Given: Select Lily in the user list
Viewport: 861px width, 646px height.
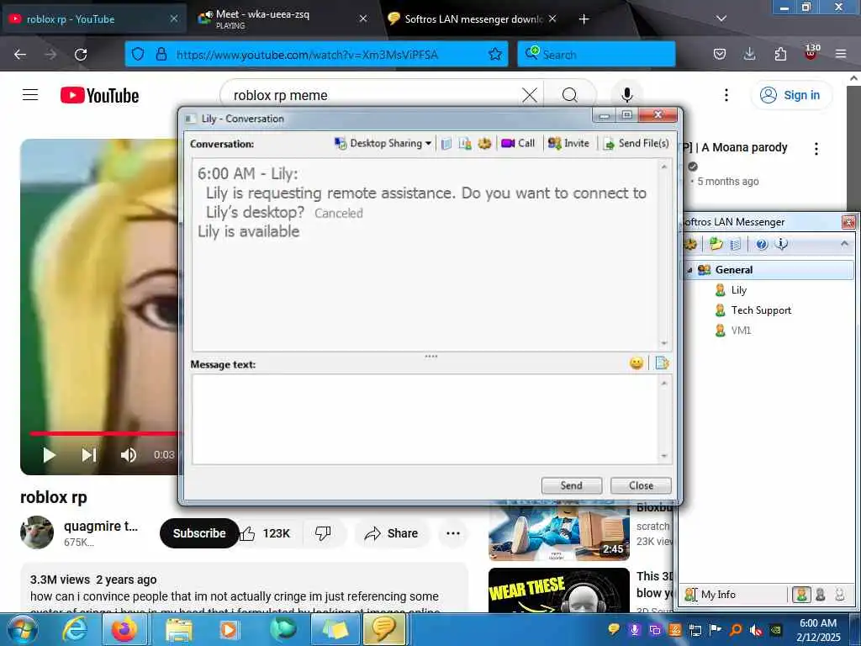Looking at the screenshot, I should [738, 290].
